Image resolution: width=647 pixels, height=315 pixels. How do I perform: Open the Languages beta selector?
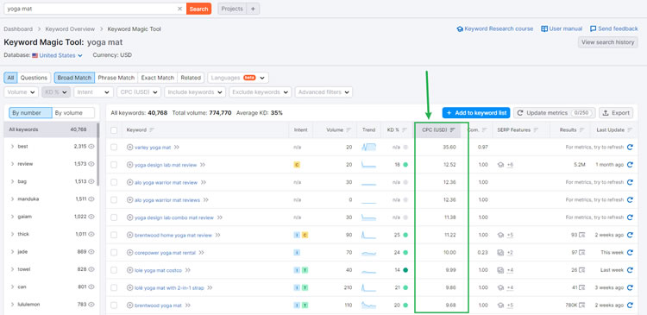tap(238, 78)
